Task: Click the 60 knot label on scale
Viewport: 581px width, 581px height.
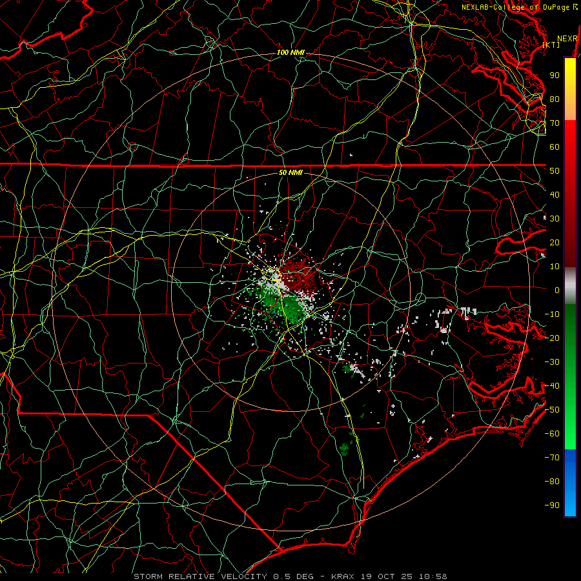Action: 555,147
